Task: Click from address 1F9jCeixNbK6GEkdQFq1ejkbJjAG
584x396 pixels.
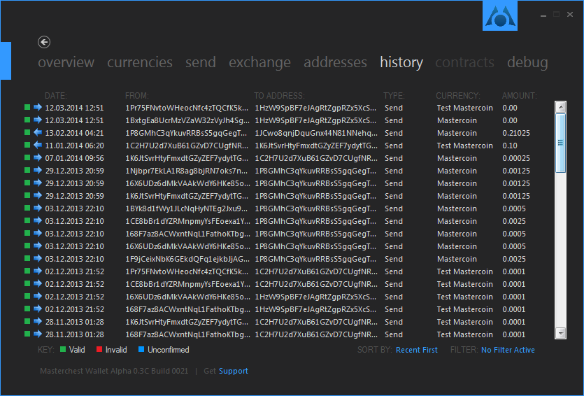Action: [x=187, y=259]
